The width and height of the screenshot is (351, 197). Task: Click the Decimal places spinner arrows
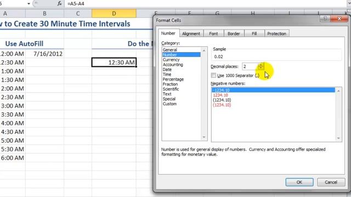tap(261, 66)
